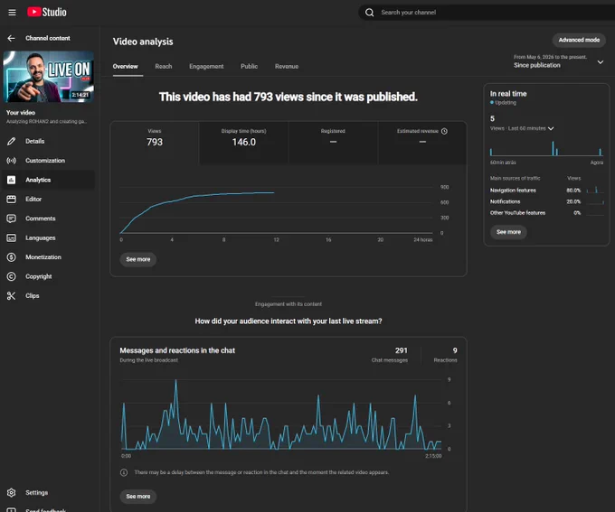
Task: Open Monetization dollar icon
Action: pyautogui.click(x=12, y=257)
